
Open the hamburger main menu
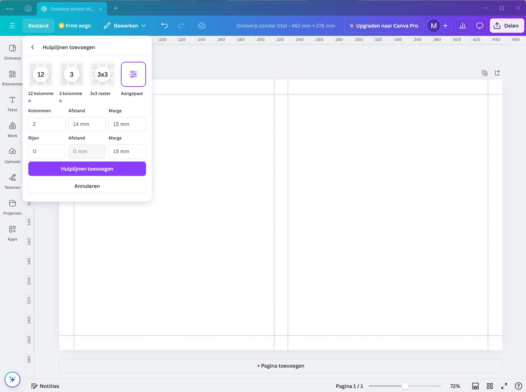(12, 25)
